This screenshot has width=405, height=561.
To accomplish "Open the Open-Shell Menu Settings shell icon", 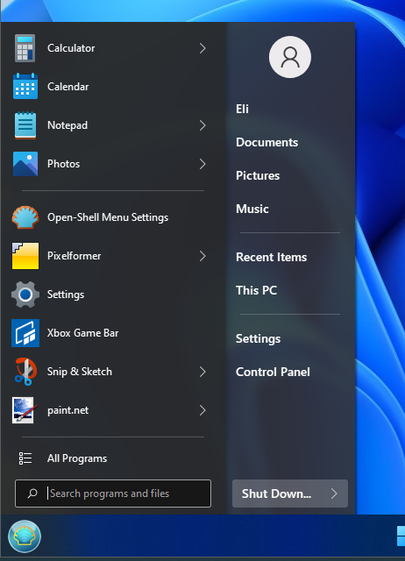I will [25, 217].
